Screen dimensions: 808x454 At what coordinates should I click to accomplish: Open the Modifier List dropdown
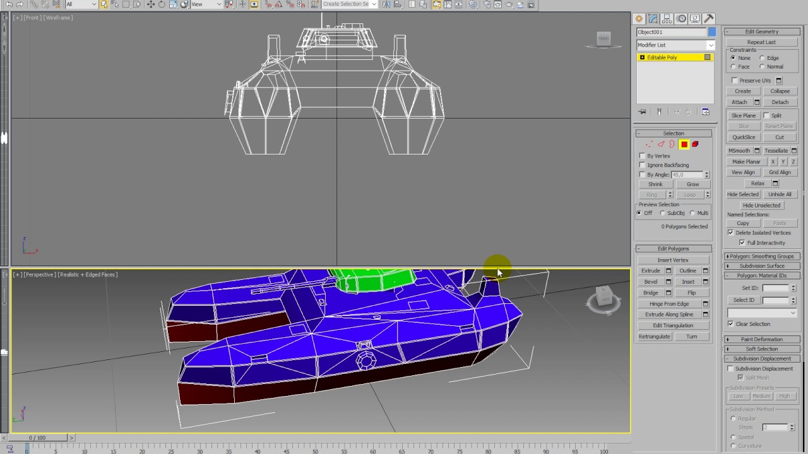click(675, 45)
